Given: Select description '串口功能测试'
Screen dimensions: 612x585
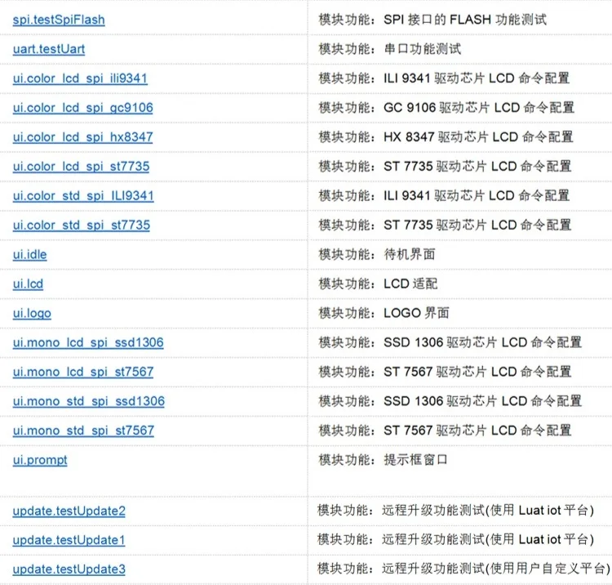Looking at the screenshot, I should click(x=423, y=49).
